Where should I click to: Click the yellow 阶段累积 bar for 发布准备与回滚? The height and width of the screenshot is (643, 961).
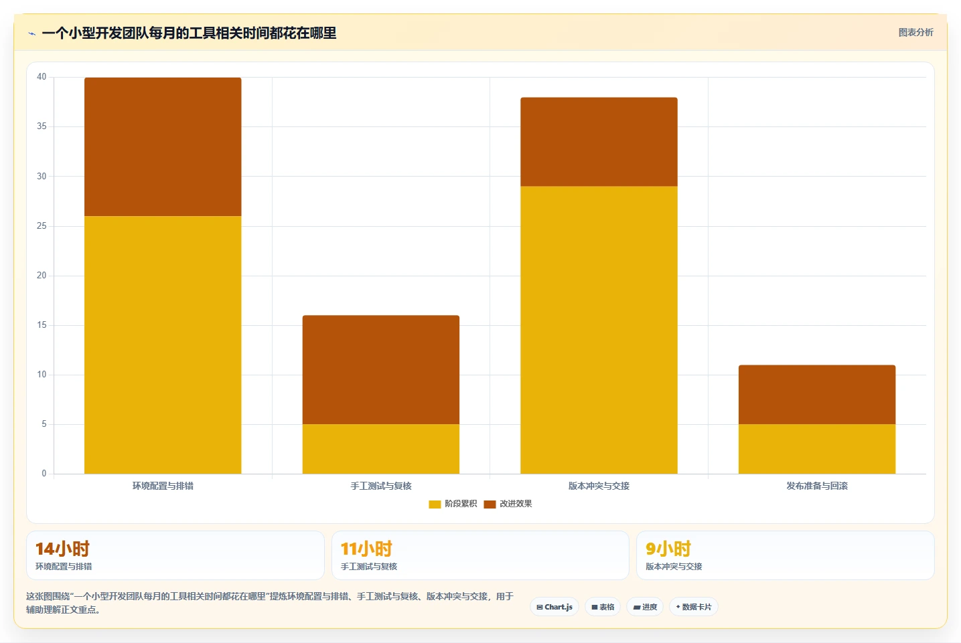[x=817, y=449]
